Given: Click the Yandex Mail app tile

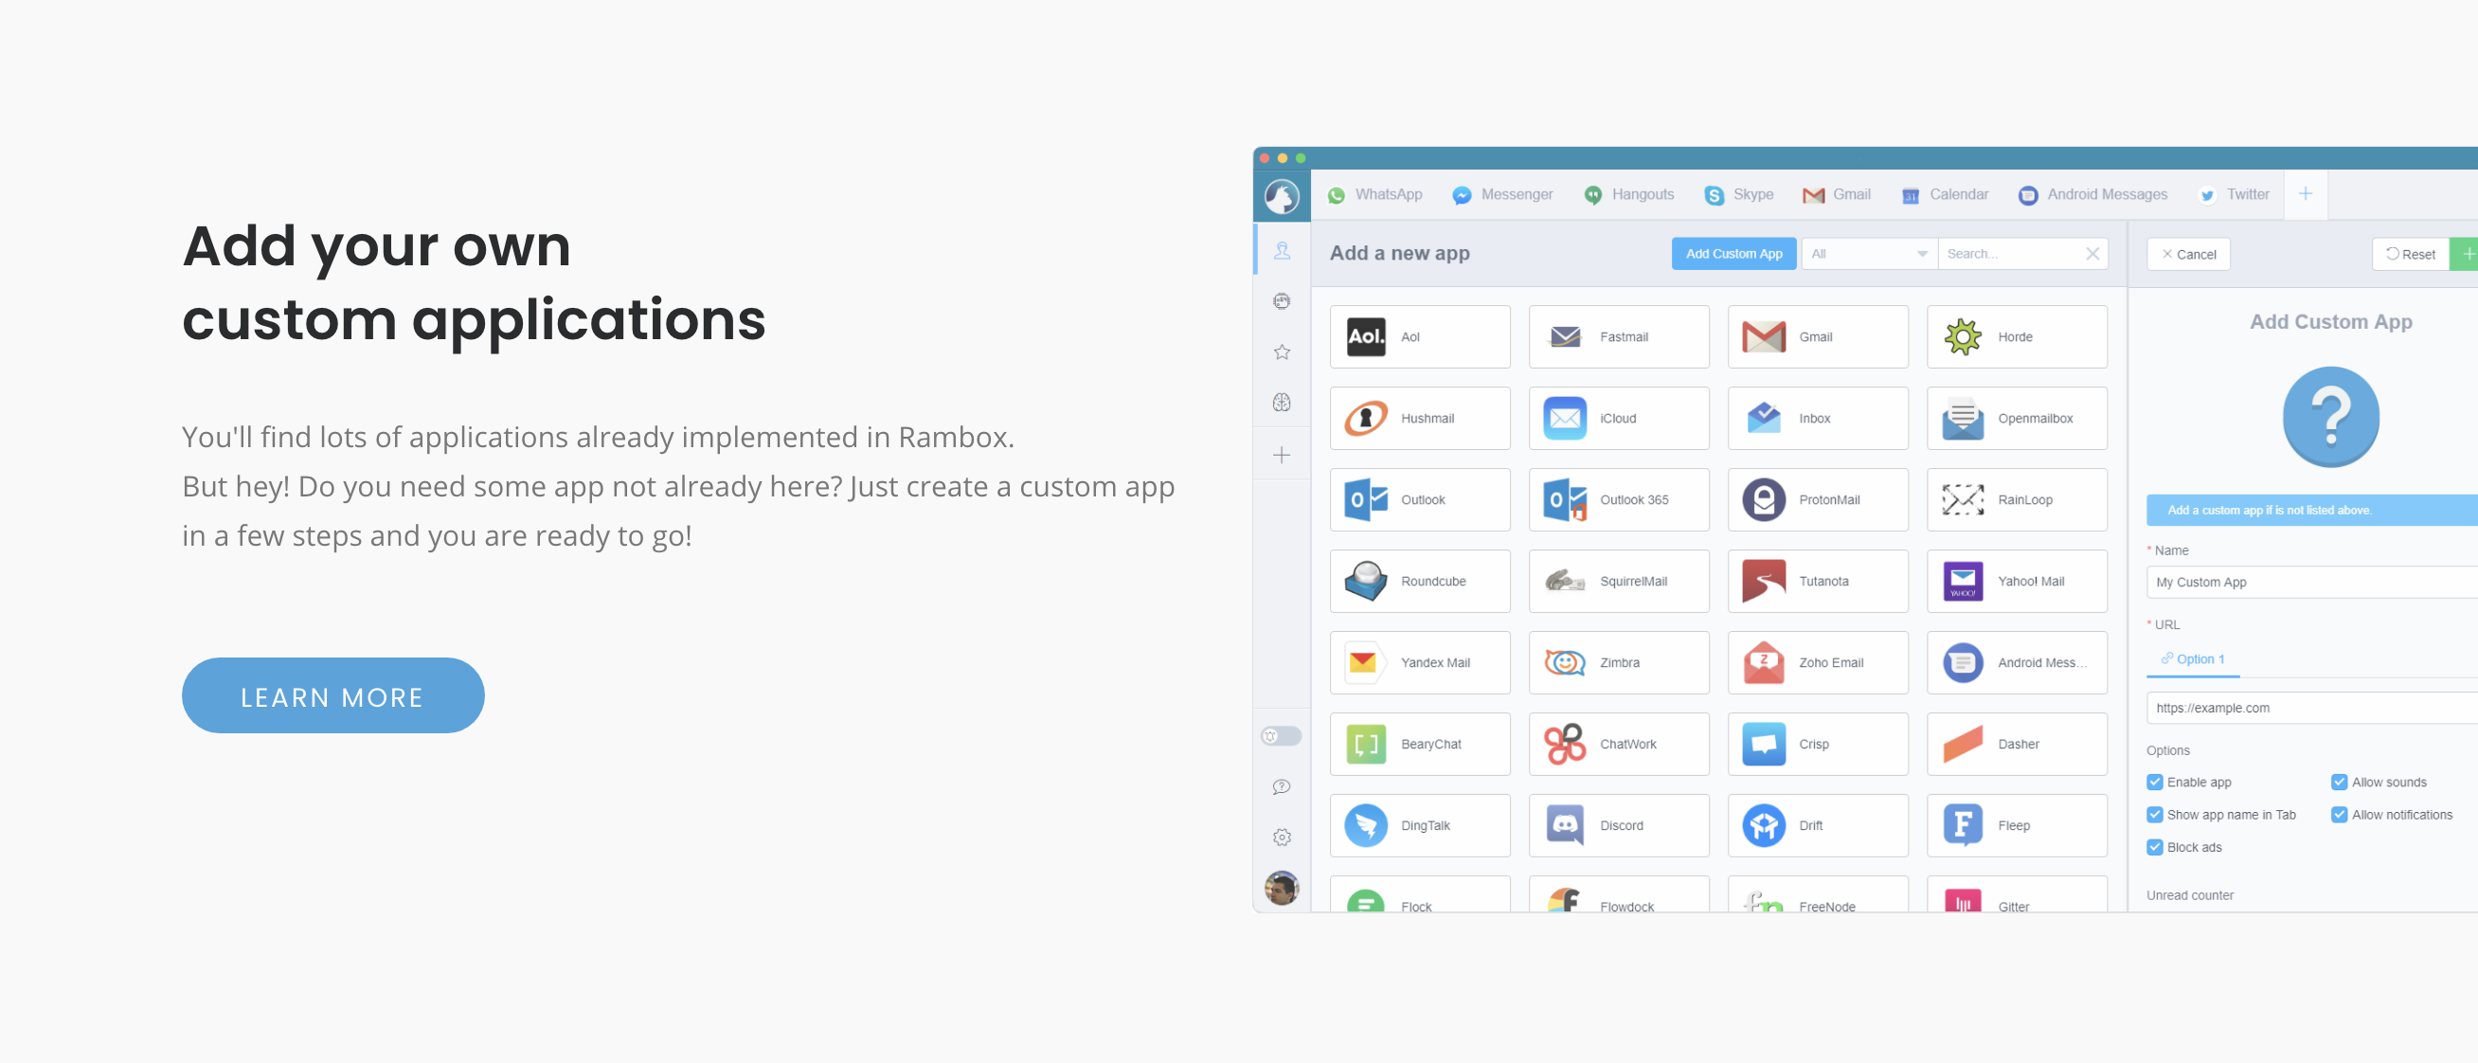Looking at the screenshot, I should point(1420,663).
